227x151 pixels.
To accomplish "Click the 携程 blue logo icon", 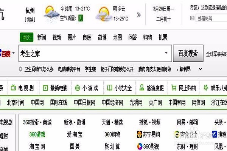I will click(x=215, y=134).
